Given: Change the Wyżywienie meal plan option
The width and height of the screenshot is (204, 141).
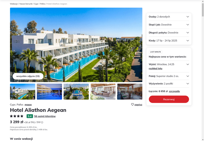Looking at the screenshot, I should pyautogui.click(x=169, y=84).
